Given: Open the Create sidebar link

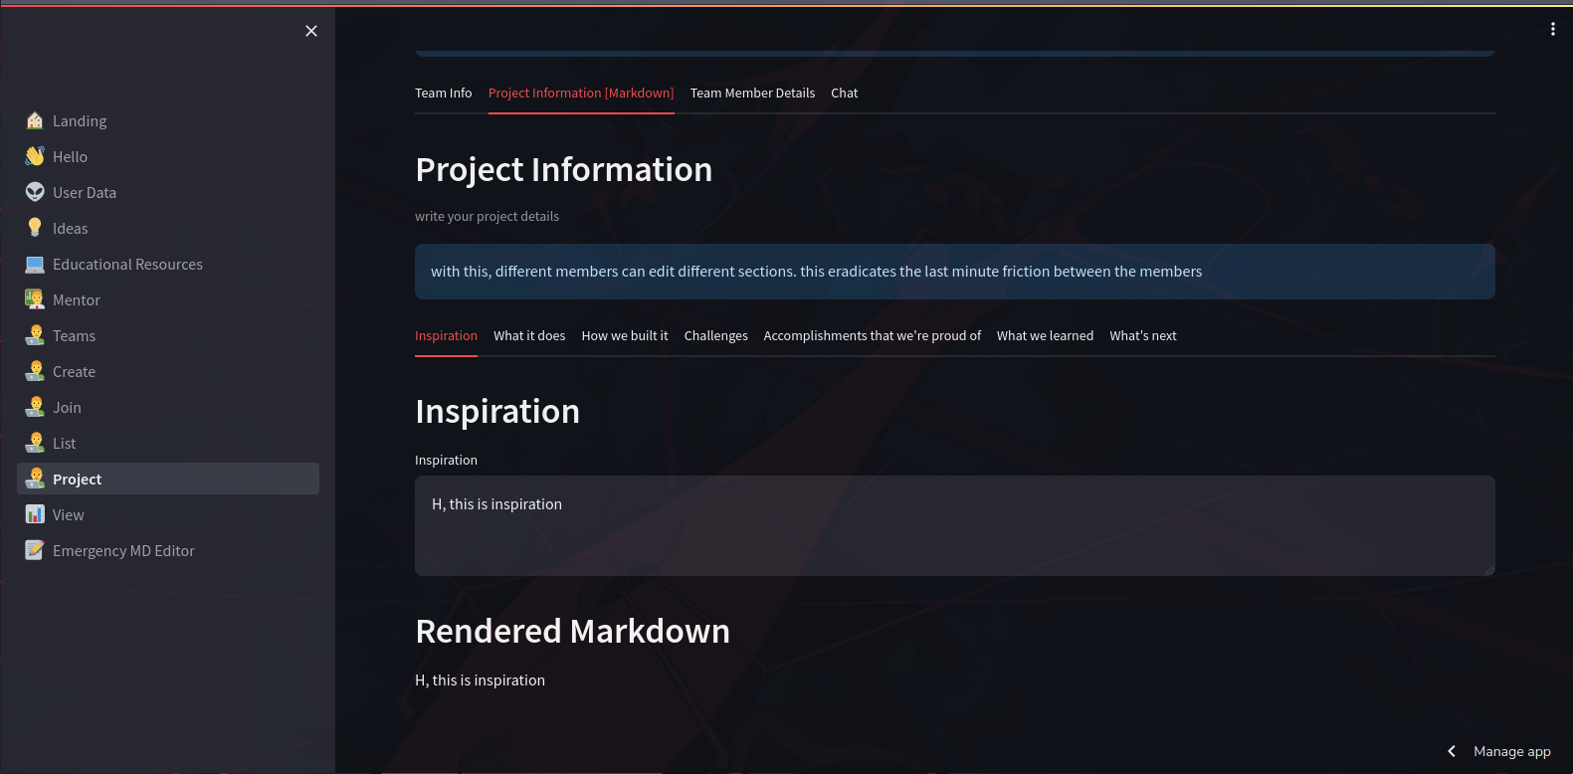Looking at the screenshot, I should [x=168, y=371].
